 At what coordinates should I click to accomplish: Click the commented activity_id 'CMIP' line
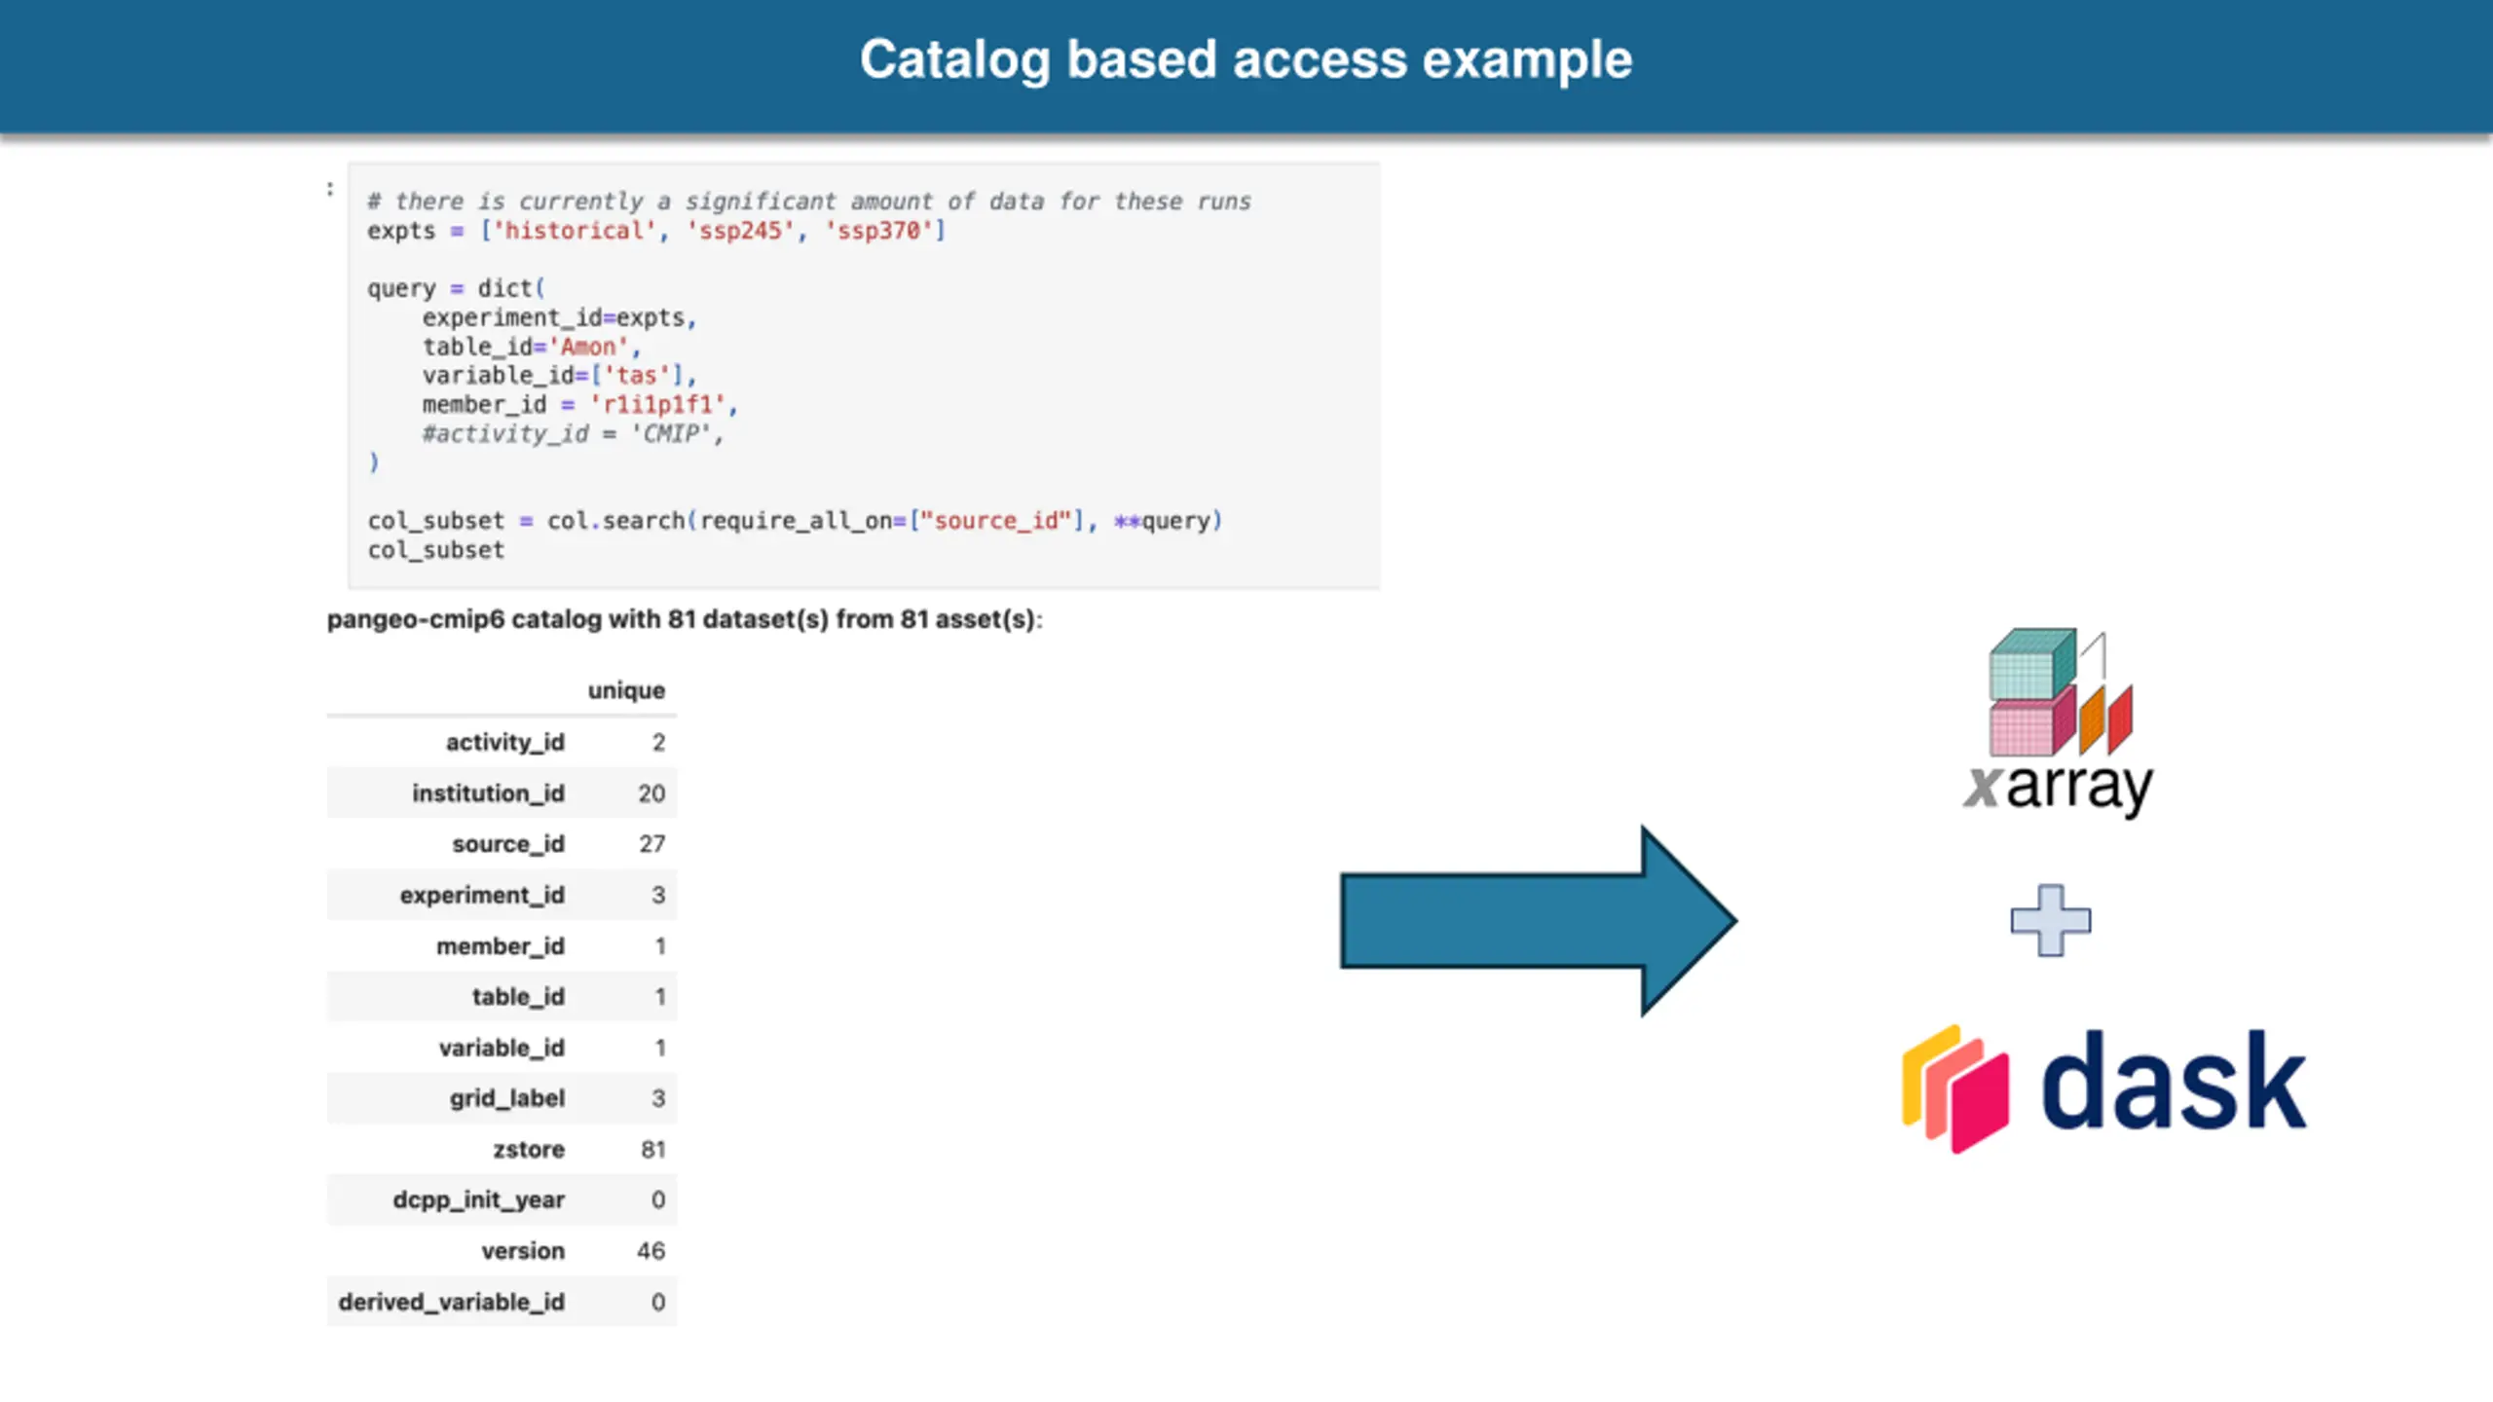coord(573,434)
